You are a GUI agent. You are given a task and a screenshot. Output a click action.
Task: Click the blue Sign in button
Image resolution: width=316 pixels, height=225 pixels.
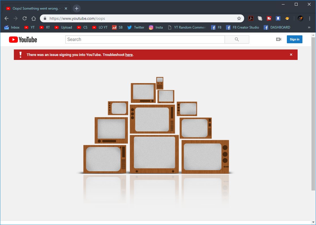click(294, 39)
